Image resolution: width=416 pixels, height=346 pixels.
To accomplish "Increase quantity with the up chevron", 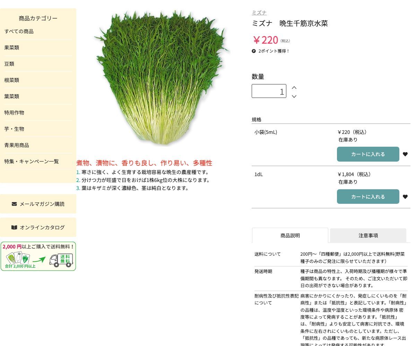I will 294,88.
